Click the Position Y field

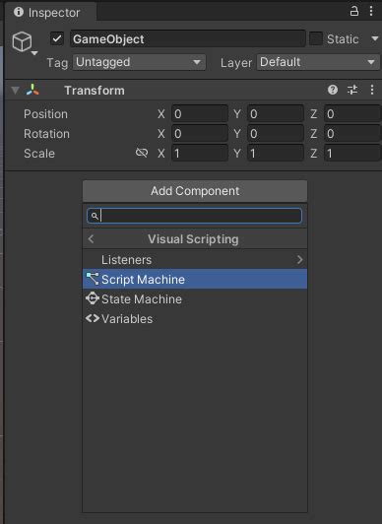[276, 114]
